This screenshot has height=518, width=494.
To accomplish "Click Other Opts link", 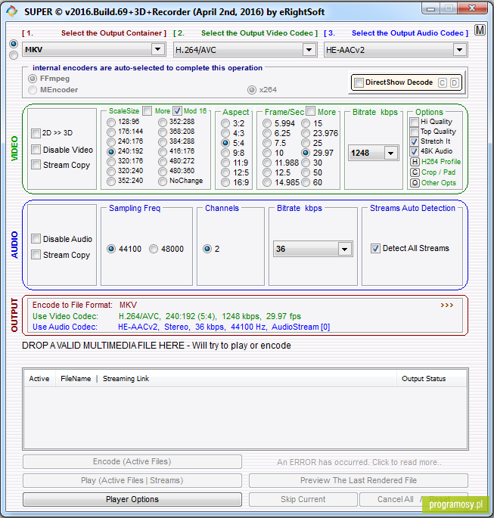I will pos(439,183).
